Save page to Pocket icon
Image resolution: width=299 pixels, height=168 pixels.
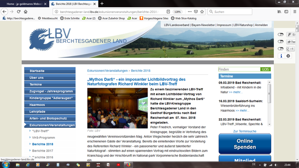(196, 12)
